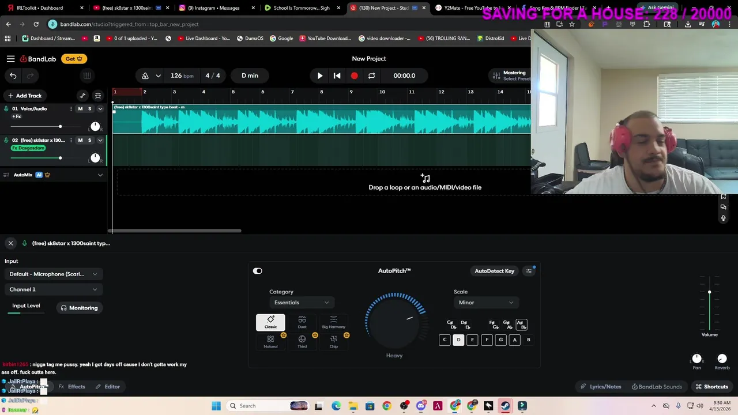Start playback with the play button
The height and width of the screenshot is (415, 738).
(x=320, y=76)
